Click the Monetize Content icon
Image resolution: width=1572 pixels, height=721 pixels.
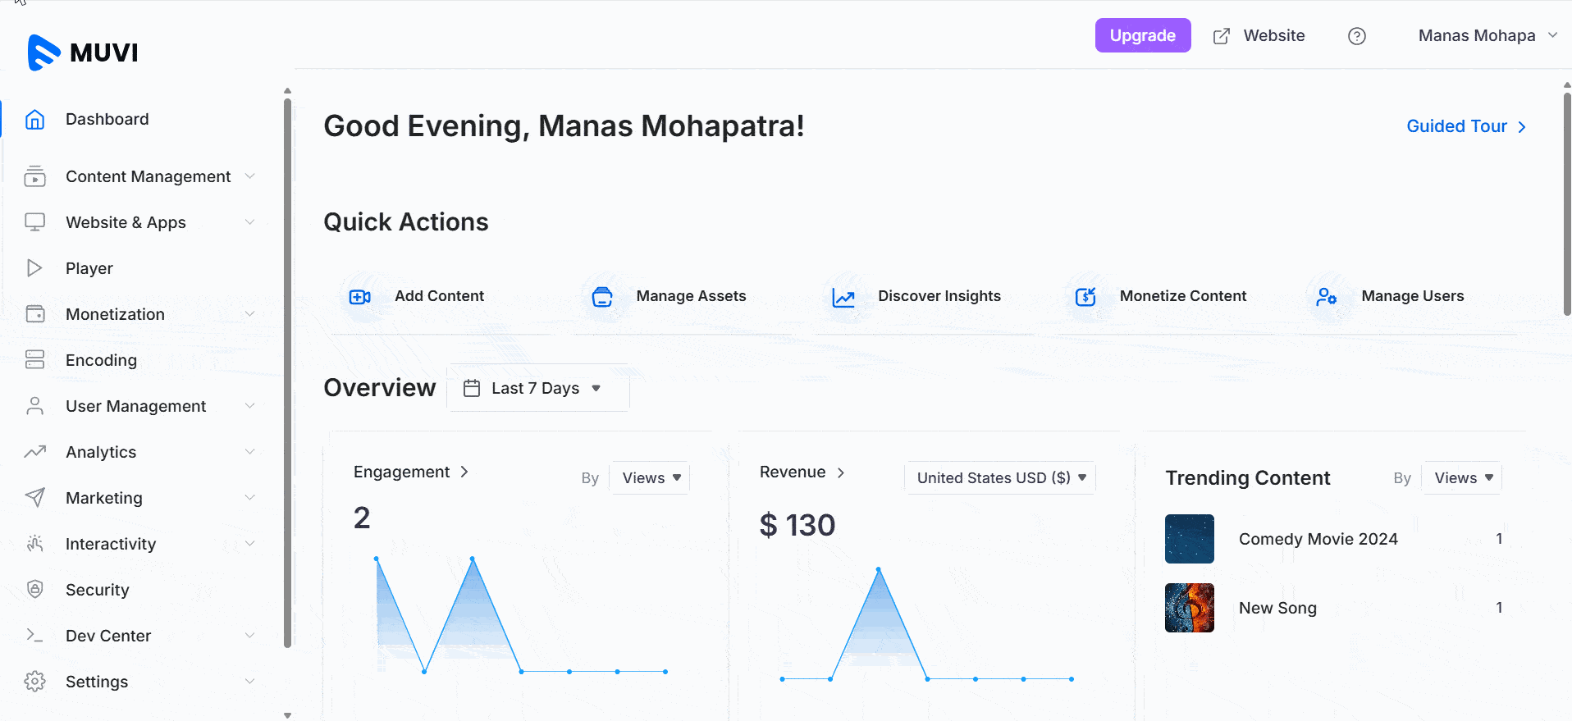pos(1085,297)
